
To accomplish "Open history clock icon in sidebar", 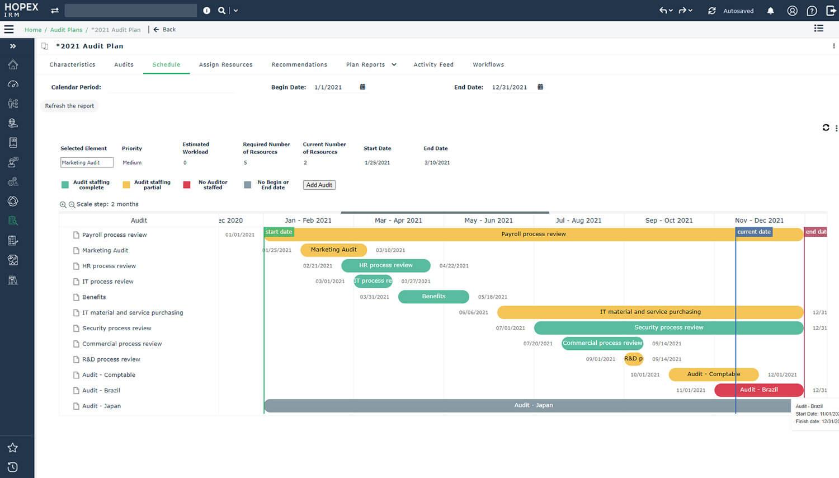I will click(x=13, y=467).
